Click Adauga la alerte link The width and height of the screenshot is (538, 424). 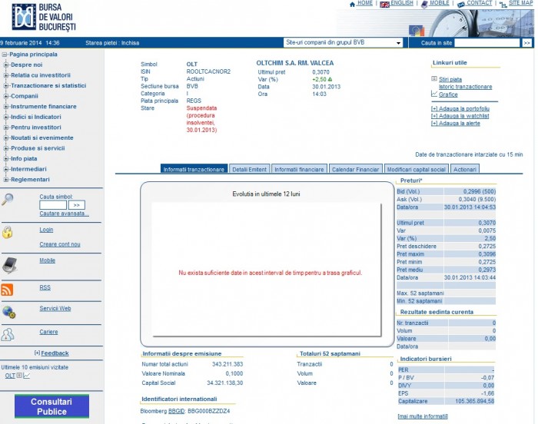(x=455, y=123)
